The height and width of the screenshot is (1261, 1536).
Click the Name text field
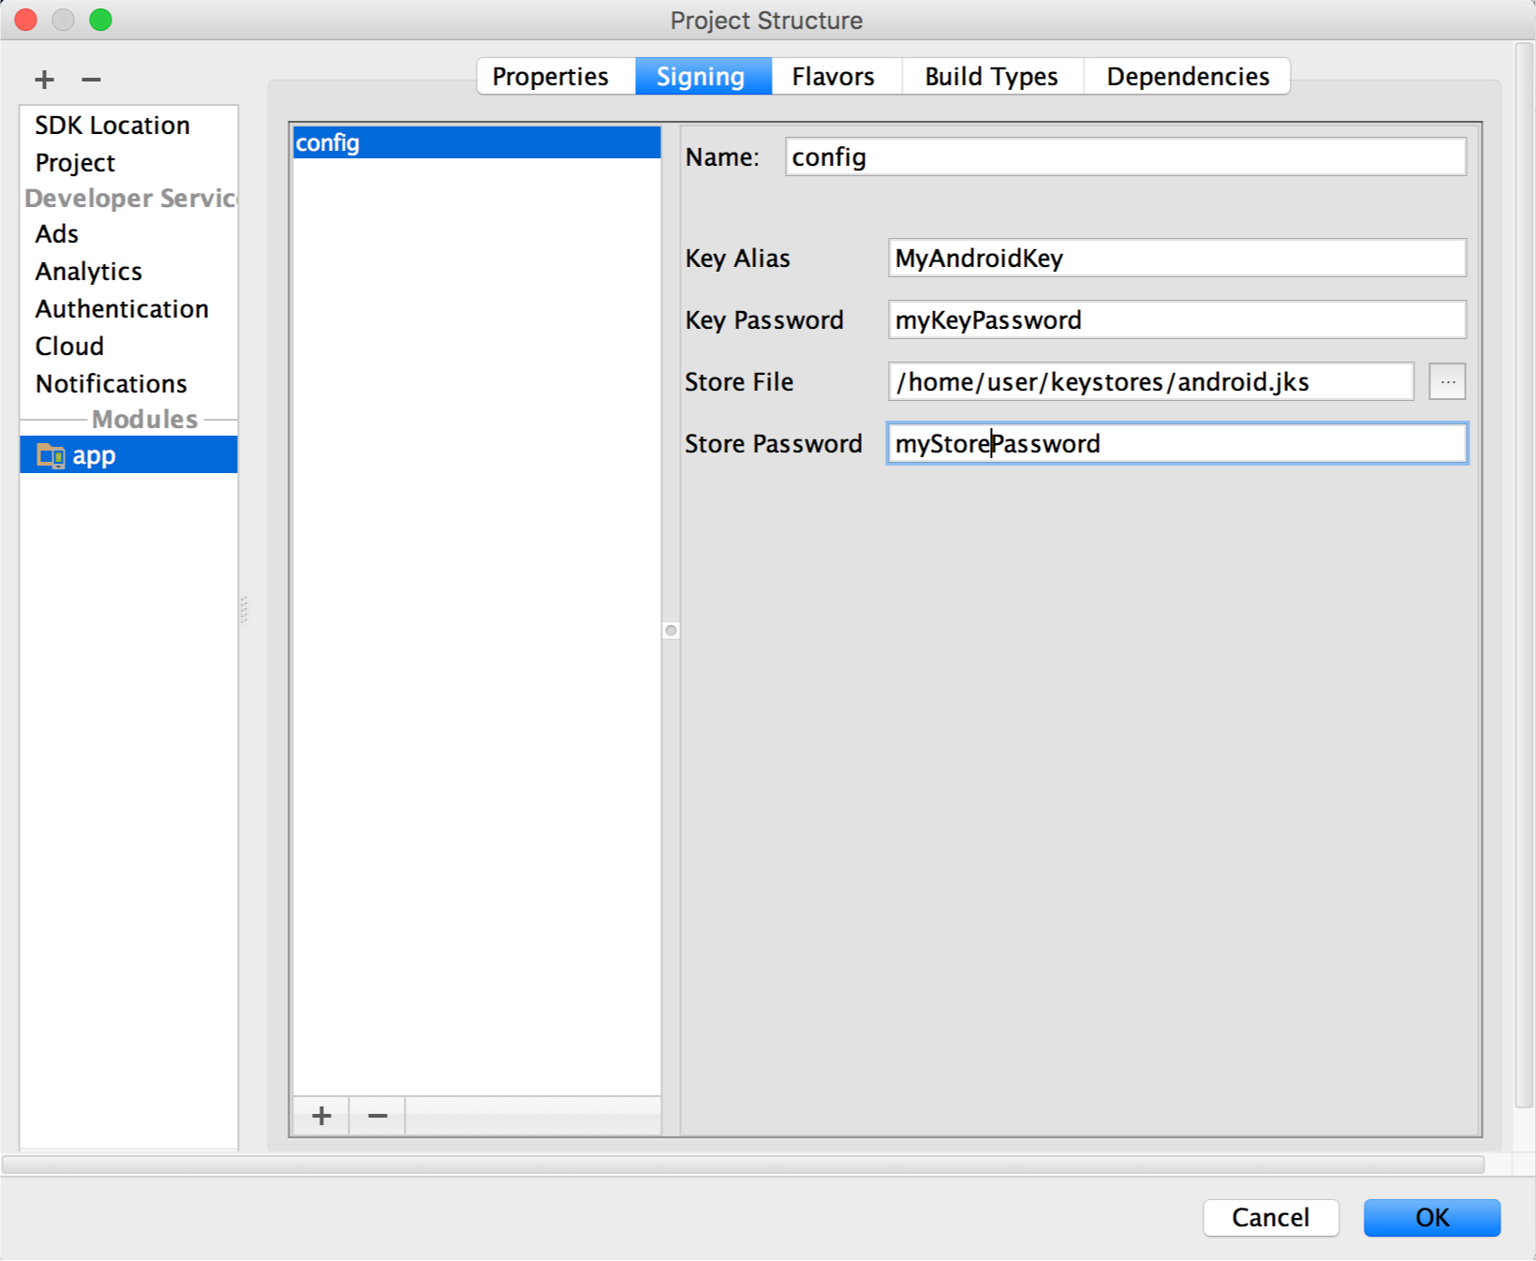[1124, 157]
